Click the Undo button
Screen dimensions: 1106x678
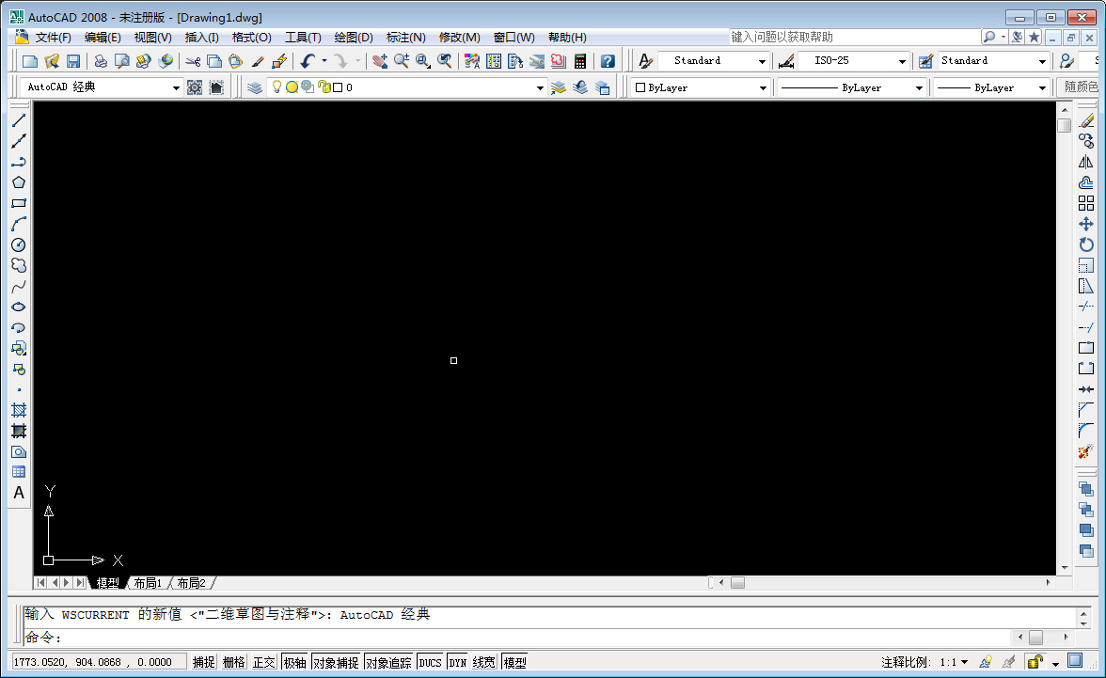point(308,60)
